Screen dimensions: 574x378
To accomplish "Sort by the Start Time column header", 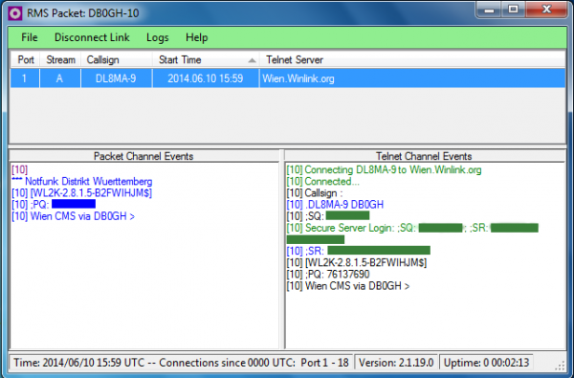I will 206,59.
